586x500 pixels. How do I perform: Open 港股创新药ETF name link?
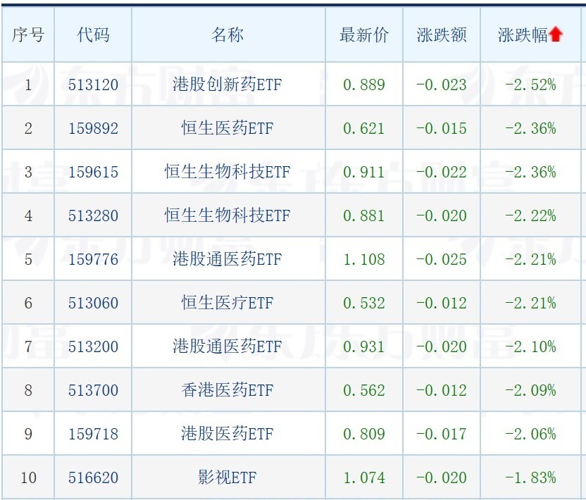point(227,85)
